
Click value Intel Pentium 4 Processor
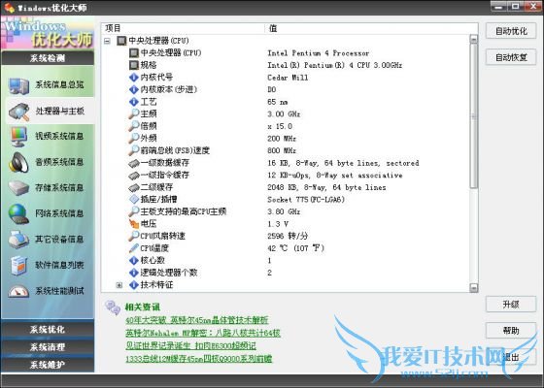(x=319, y=53)
